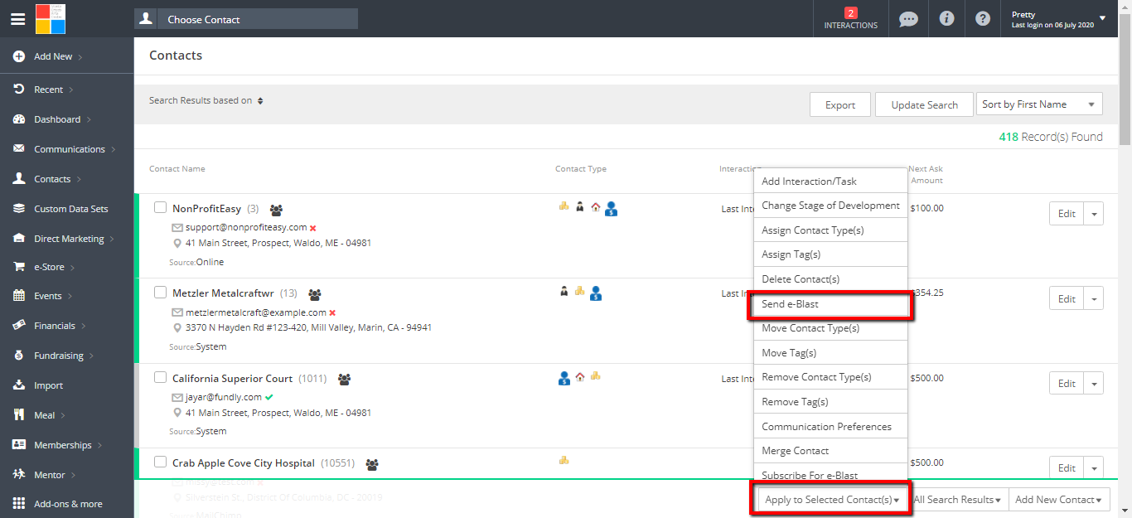Choose Send e-Blast from the menu
1132x518 pixels.
pos(830,304)
